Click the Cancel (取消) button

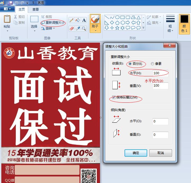161,153
